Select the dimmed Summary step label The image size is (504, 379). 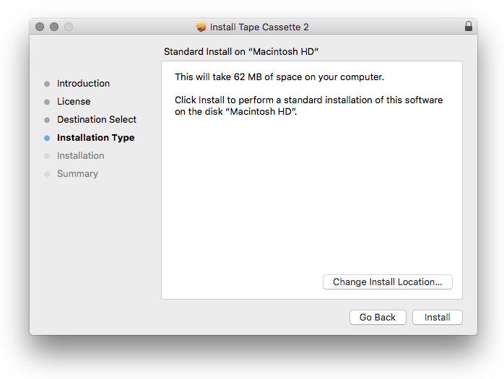[77, 174]
